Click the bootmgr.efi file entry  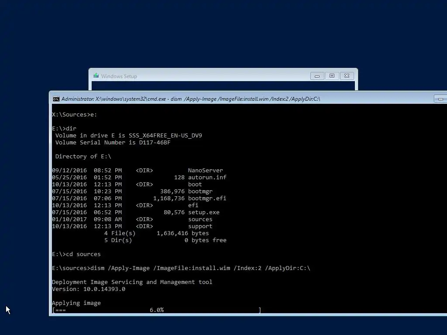(x=139, y=198)
